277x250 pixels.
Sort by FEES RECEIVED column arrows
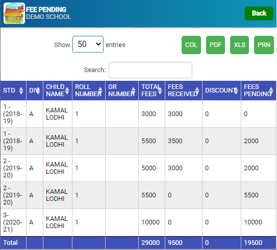197,90
